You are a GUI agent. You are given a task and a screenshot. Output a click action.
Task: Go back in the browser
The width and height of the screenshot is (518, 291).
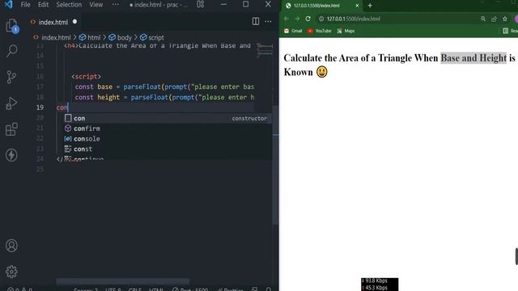(x=287, y=19)
